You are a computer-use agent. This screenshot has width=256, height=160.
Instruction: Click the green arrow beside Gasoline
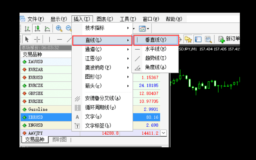(x=25, y=109)
